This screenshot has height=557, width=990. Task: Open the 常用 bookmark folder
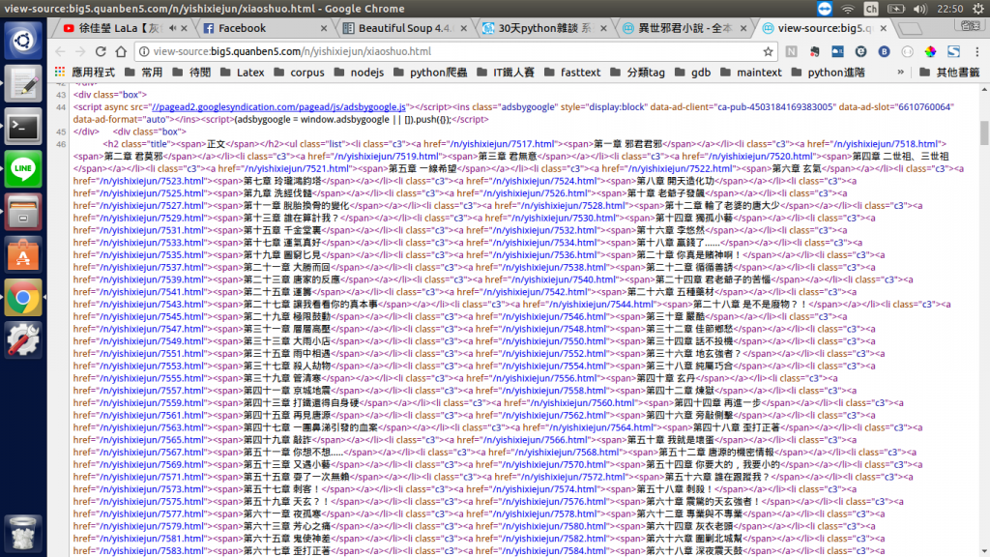tap(144, 72)
